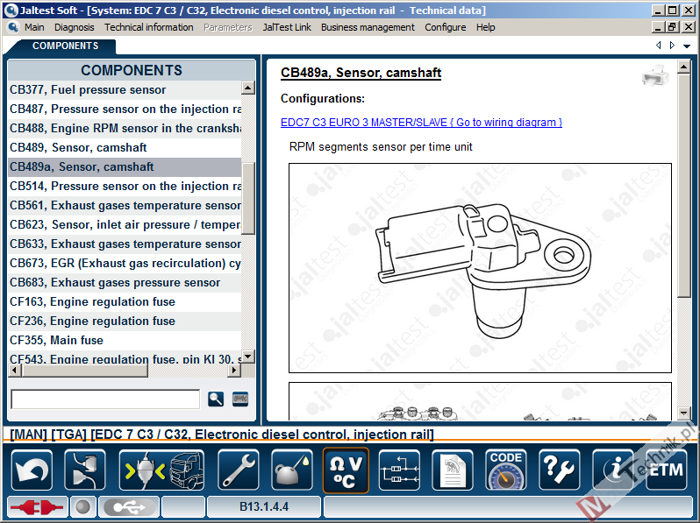
Task: Click the USB status indicator
Action: (x=129, y=507)
